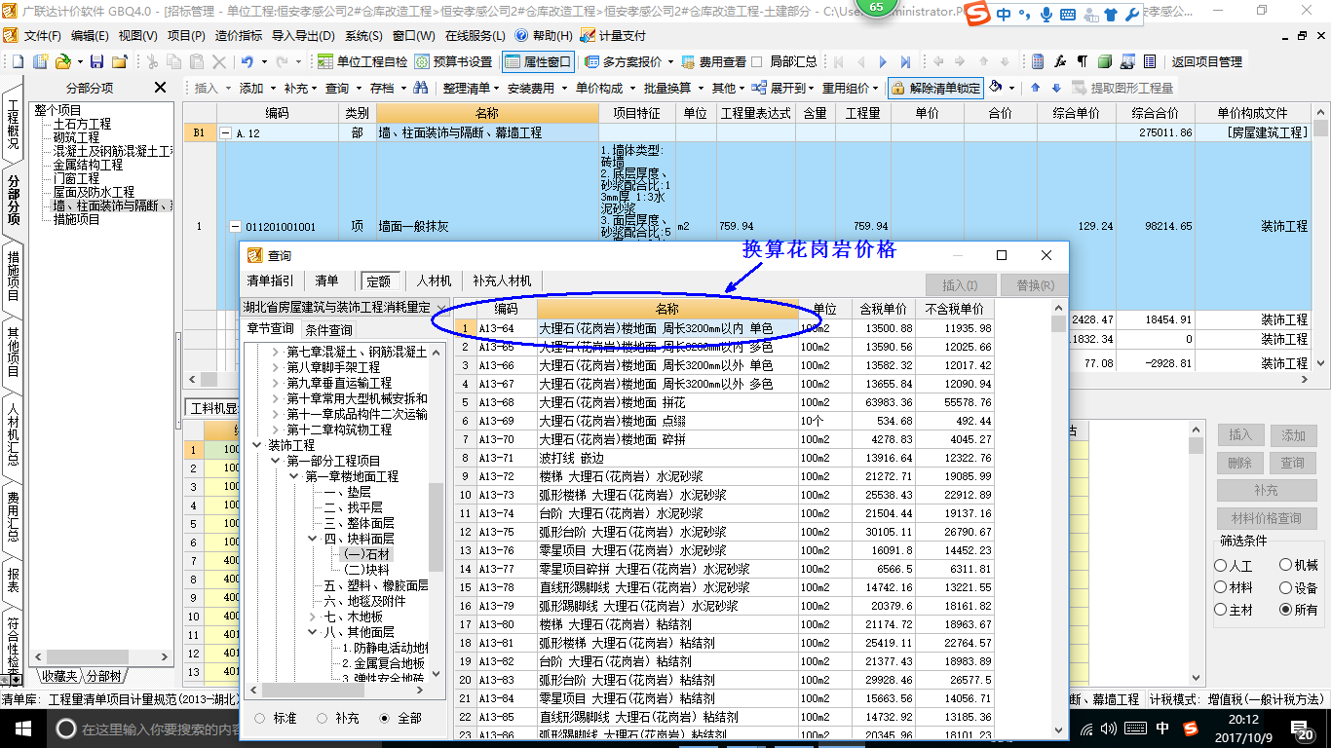Image resolution: width=1331 pixels, height=748 pixels.
Task: Switch to the 人材机 tab in query dialog
Action: click(434, 280)
